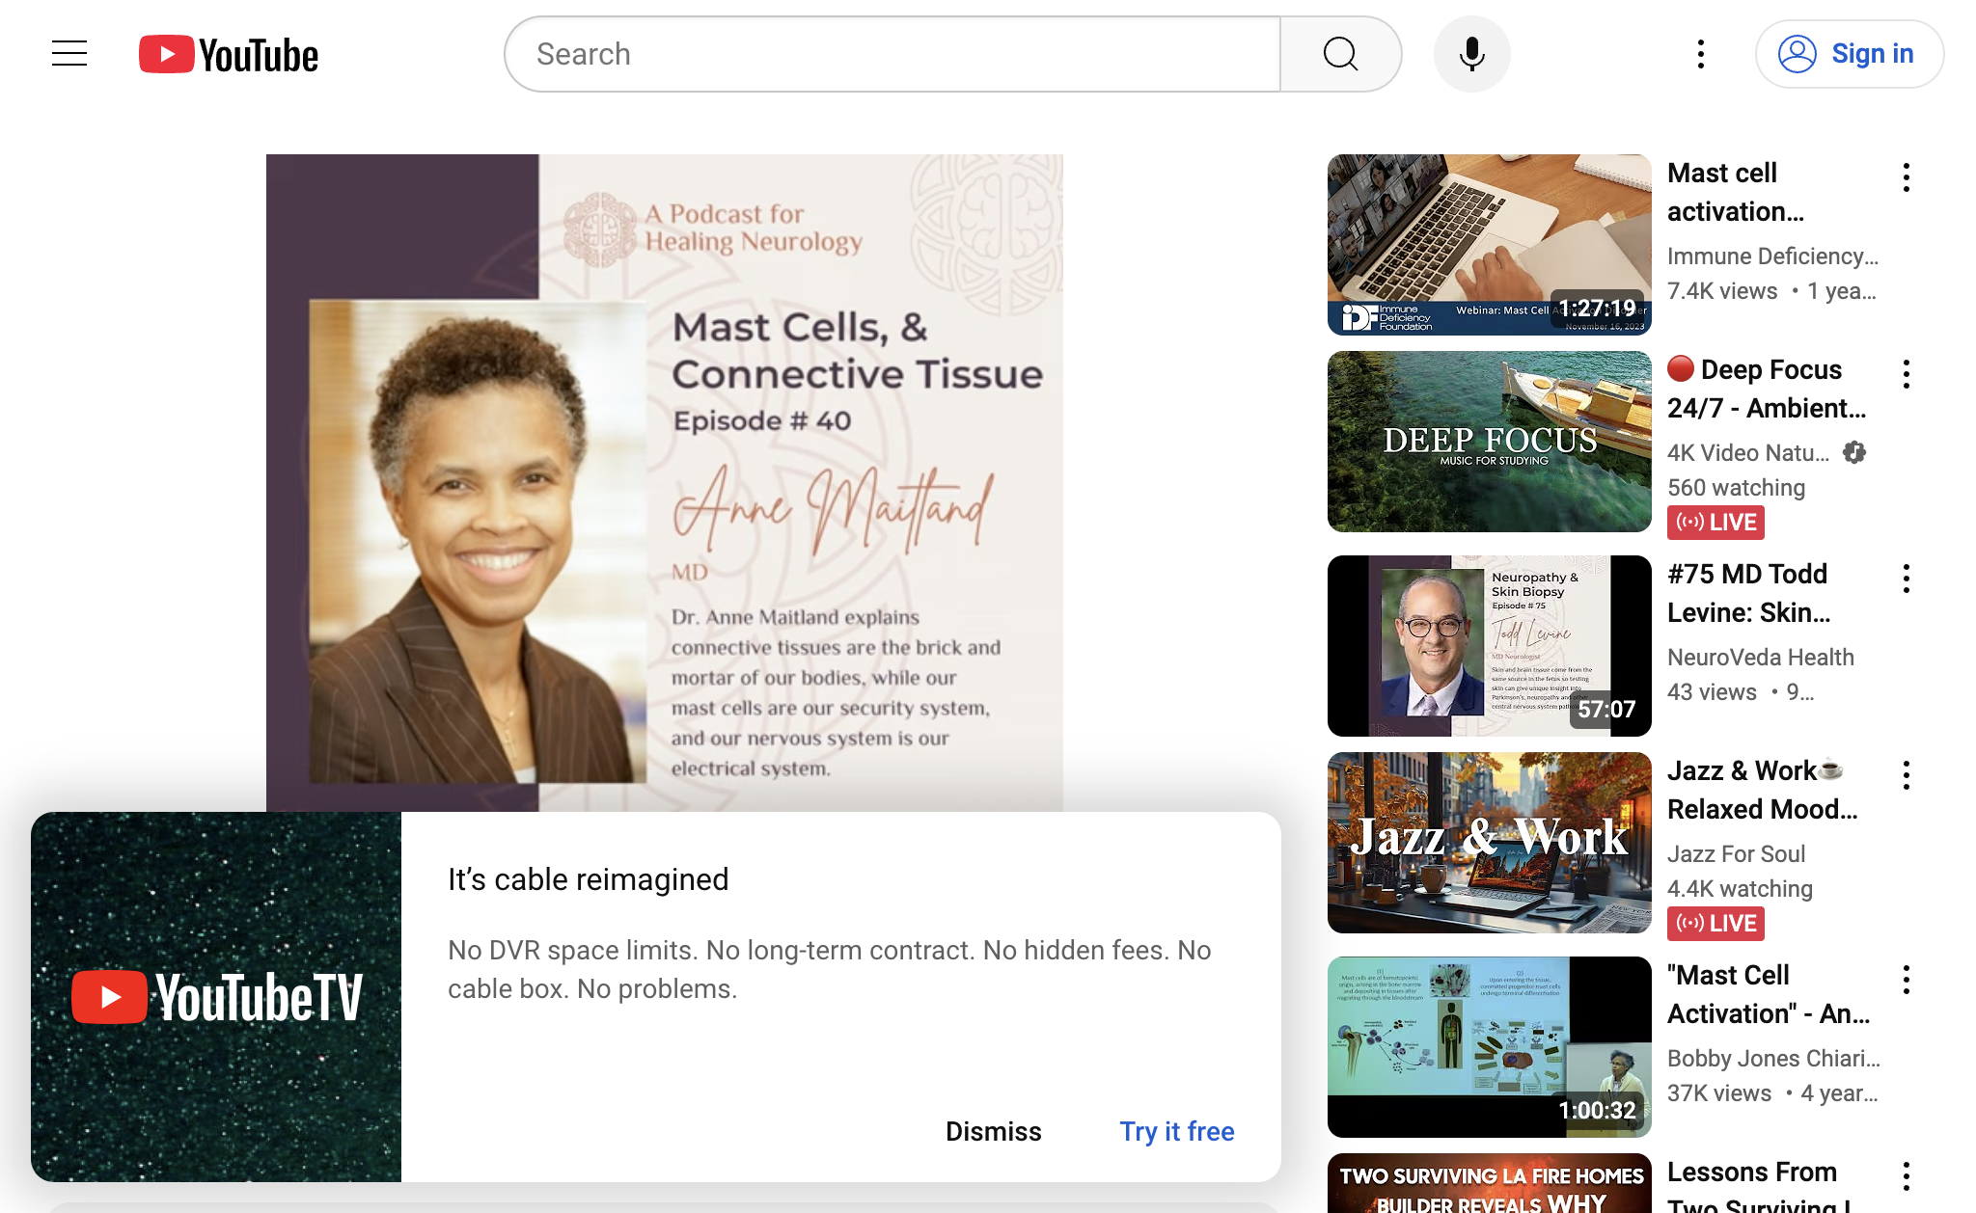Open more options for Jazz & Work video
The image size is (1976, 1213).
coord(1907,775)
